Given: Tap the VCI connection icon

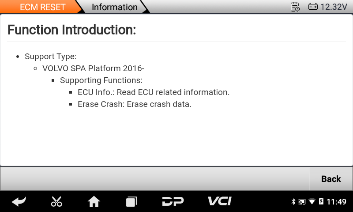Looking at the screenshot, I should click(219, 201).
